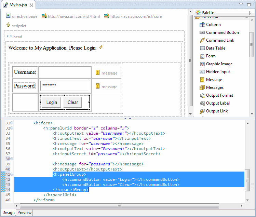The width and height of the screenshot is (256, 217).
Task: Click the Password input field
Action: (65, 85)
